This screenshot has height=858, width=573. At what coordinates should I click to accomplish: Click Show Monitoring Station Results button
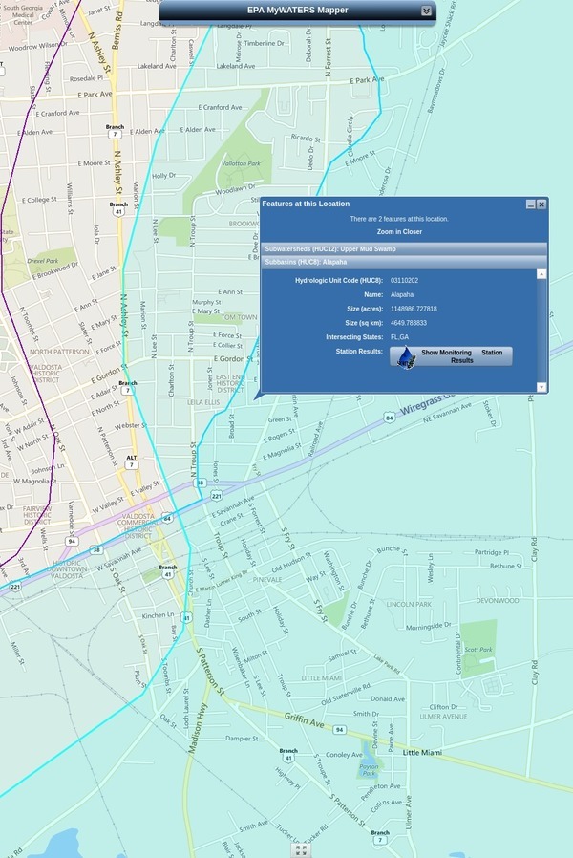tap(451, 356)
